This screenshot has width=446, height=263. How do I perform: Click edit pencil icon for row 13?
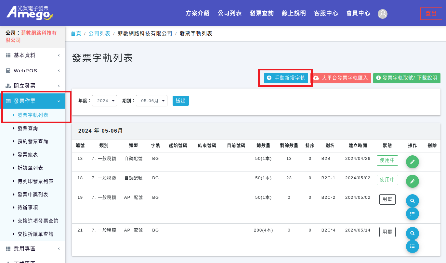pyautogui.click(x=413, y=162)
